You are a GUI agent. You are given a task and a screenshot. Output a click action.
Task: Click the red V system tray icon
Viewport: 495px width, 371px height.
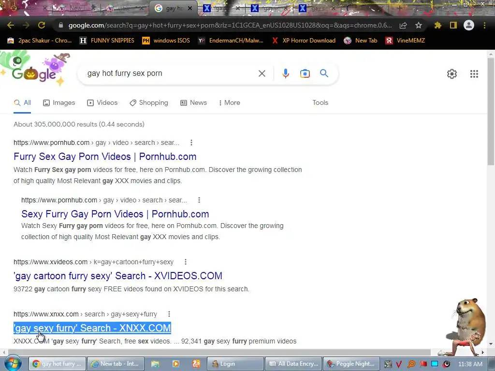(x=399, y=364)
